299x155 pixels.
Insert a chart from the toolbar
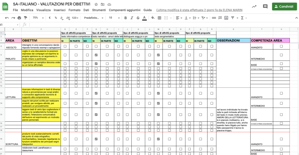(226, 17)
